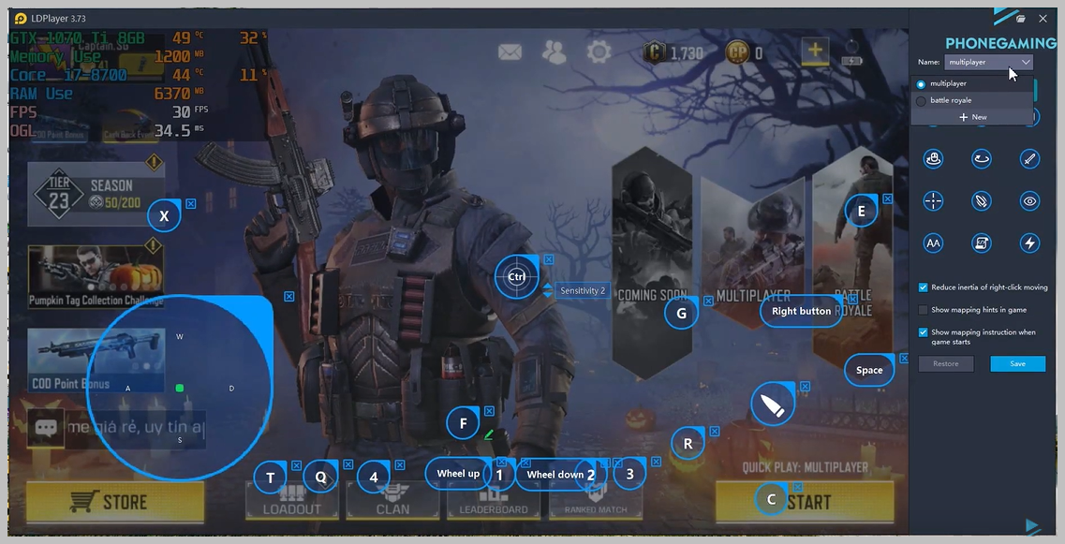
Task: Select the C key mapping on Start
Action: coord(771,499)
